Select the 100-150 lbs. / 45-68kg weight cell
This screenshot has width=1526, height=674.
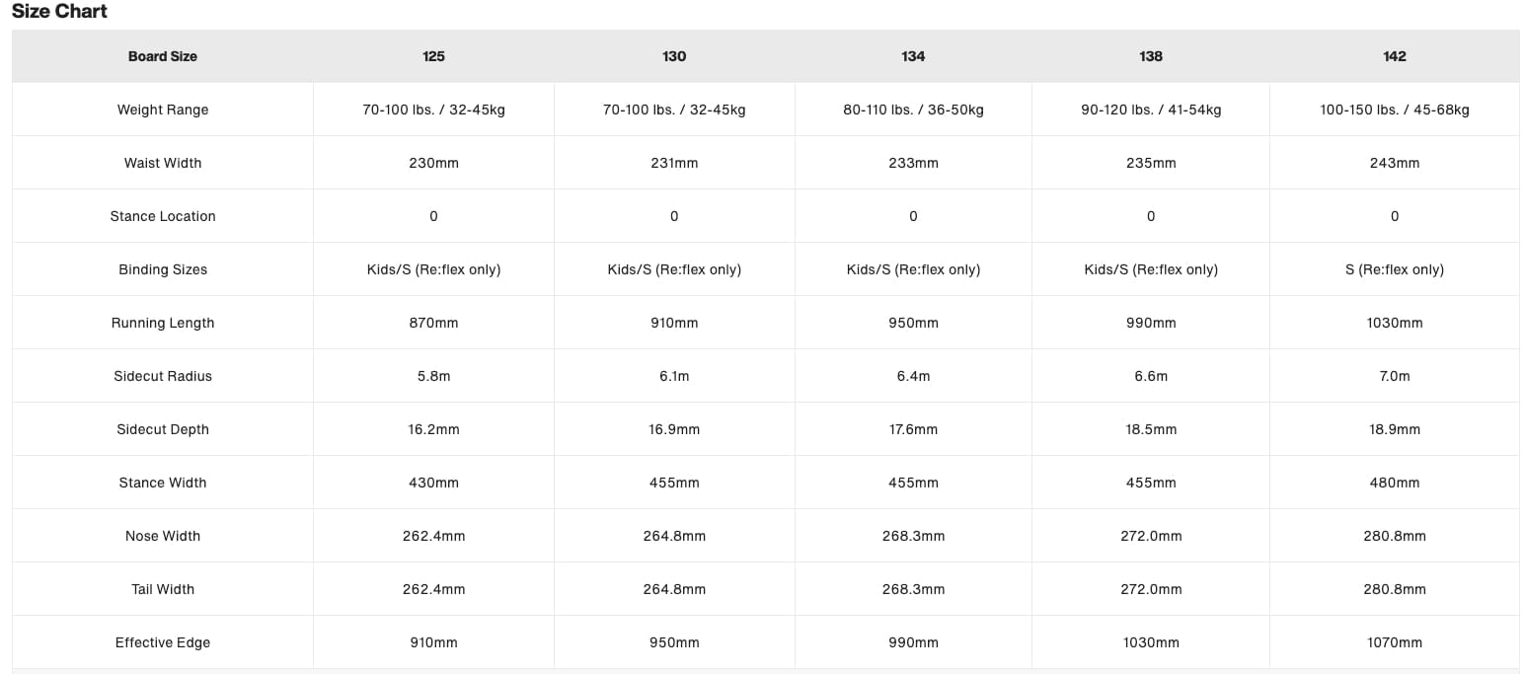(1394, 110)
